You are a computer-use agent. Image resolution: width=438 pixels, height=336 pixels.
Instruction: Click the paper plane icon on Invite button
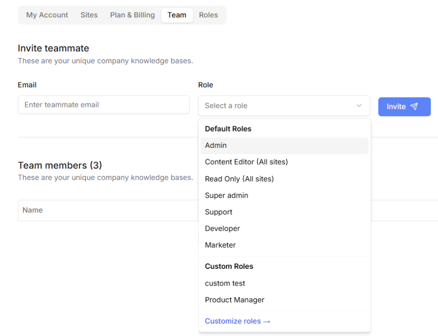click(x=414, y=106)
